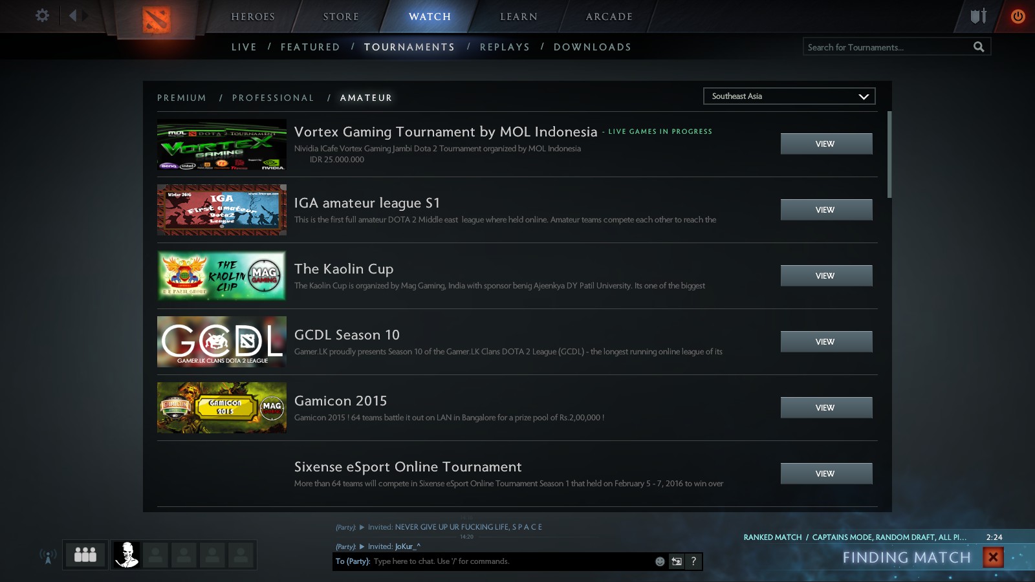Click The Kaolin Cup title
This screenshot has width=1035, height=582.
click(344, 269)
